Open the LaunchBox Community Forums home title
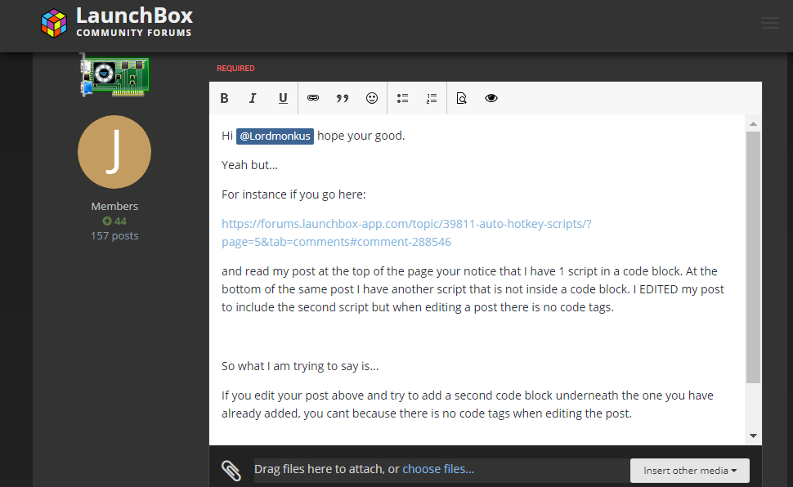Screen dimensions: 793x487 coord(134,22)
